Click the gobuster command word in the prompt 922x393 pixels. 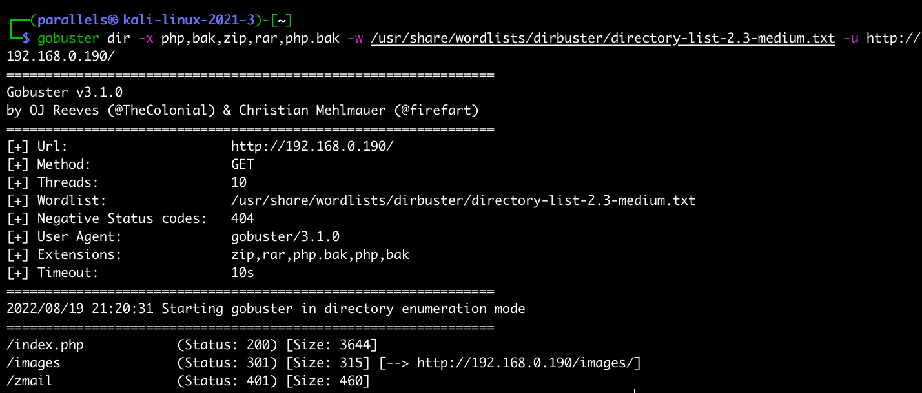[x=68, y=38]
